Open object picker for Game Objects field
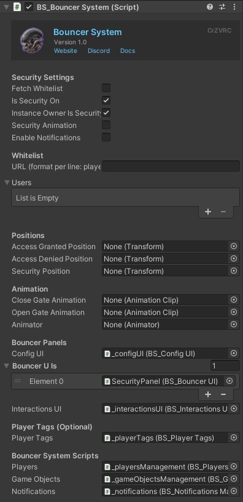This screenshot has height=502, width=243. point(234,479)
